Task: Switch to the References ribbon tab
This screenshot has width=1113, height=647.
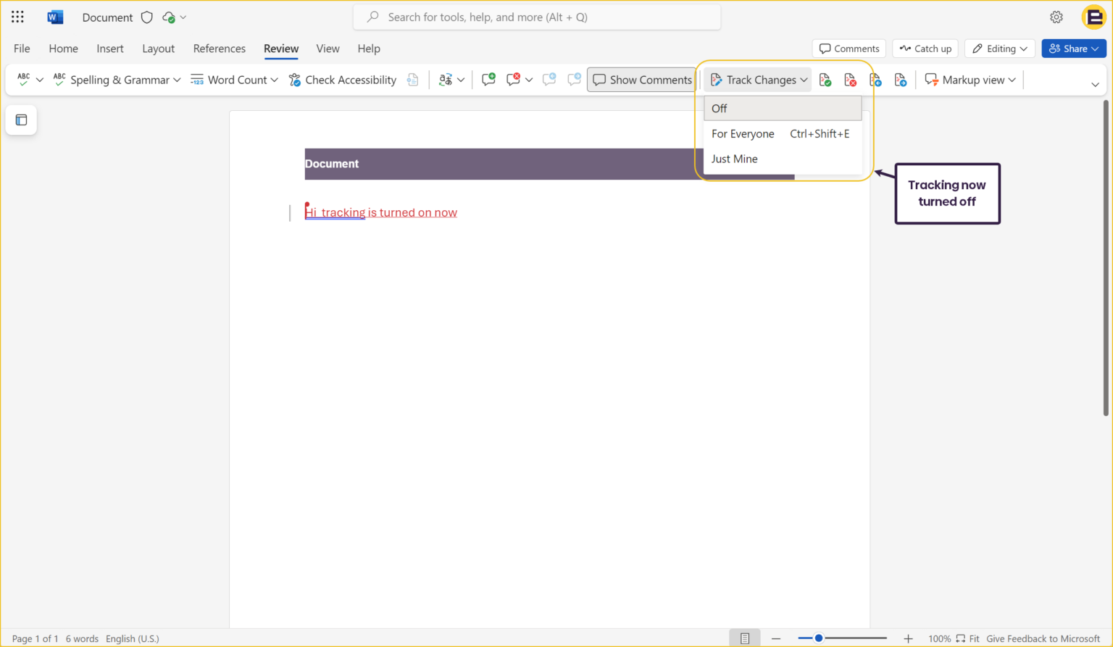Action: click(x=220, y=49)
